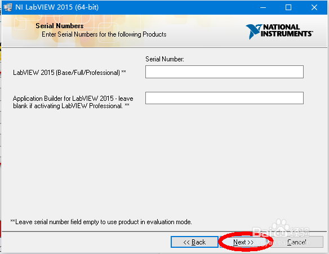Go back with the << Back button
The height and width of the screenshot is (254, 329).
pos(194,242)
